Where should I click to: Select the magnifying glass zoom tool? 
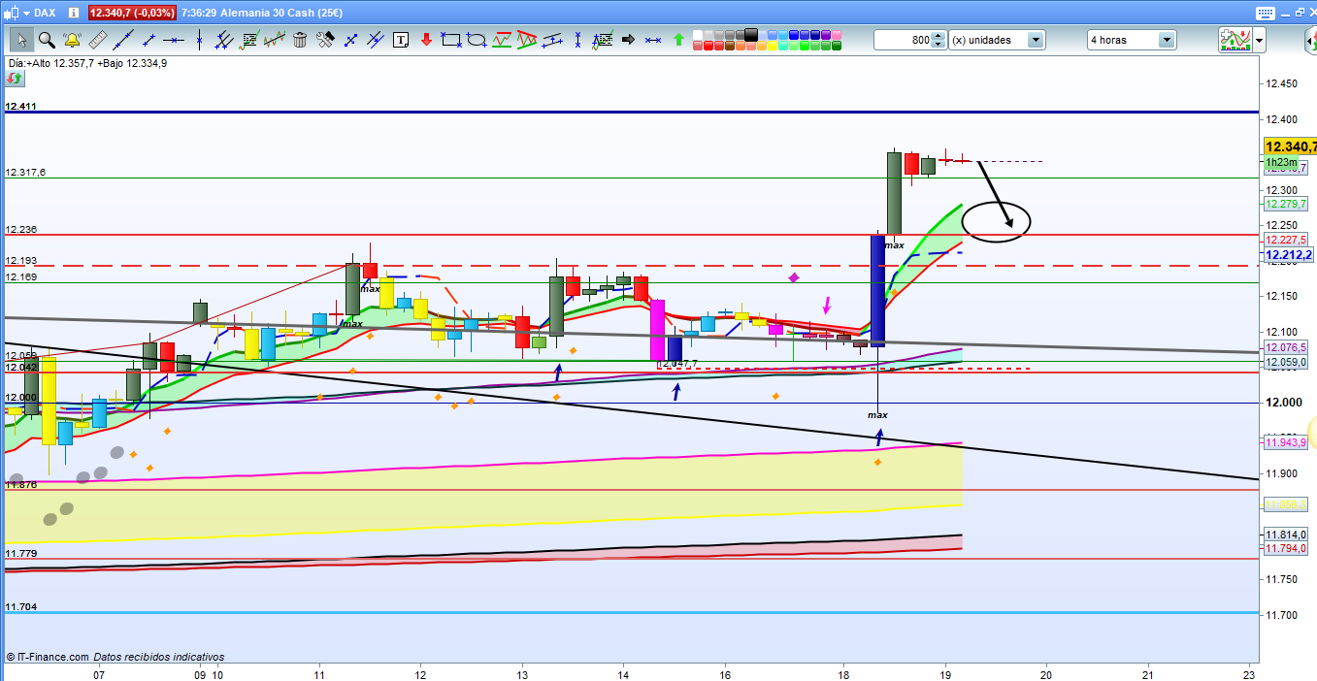[46, 40]
